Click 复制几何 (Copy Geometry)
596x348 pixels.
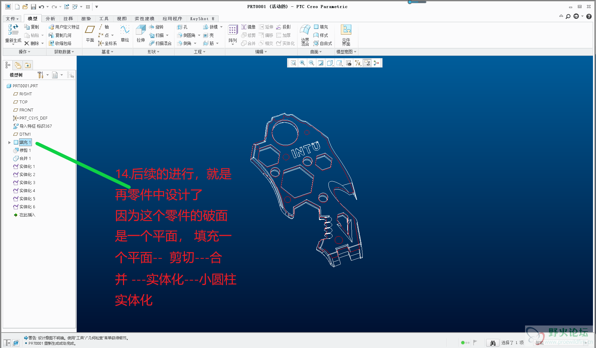coord(60,35)
